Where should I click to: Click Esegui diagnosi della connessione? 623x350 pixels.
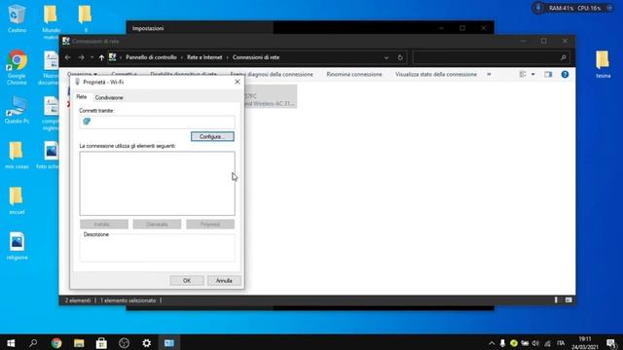pyautogui.click(x=272, y=74)
